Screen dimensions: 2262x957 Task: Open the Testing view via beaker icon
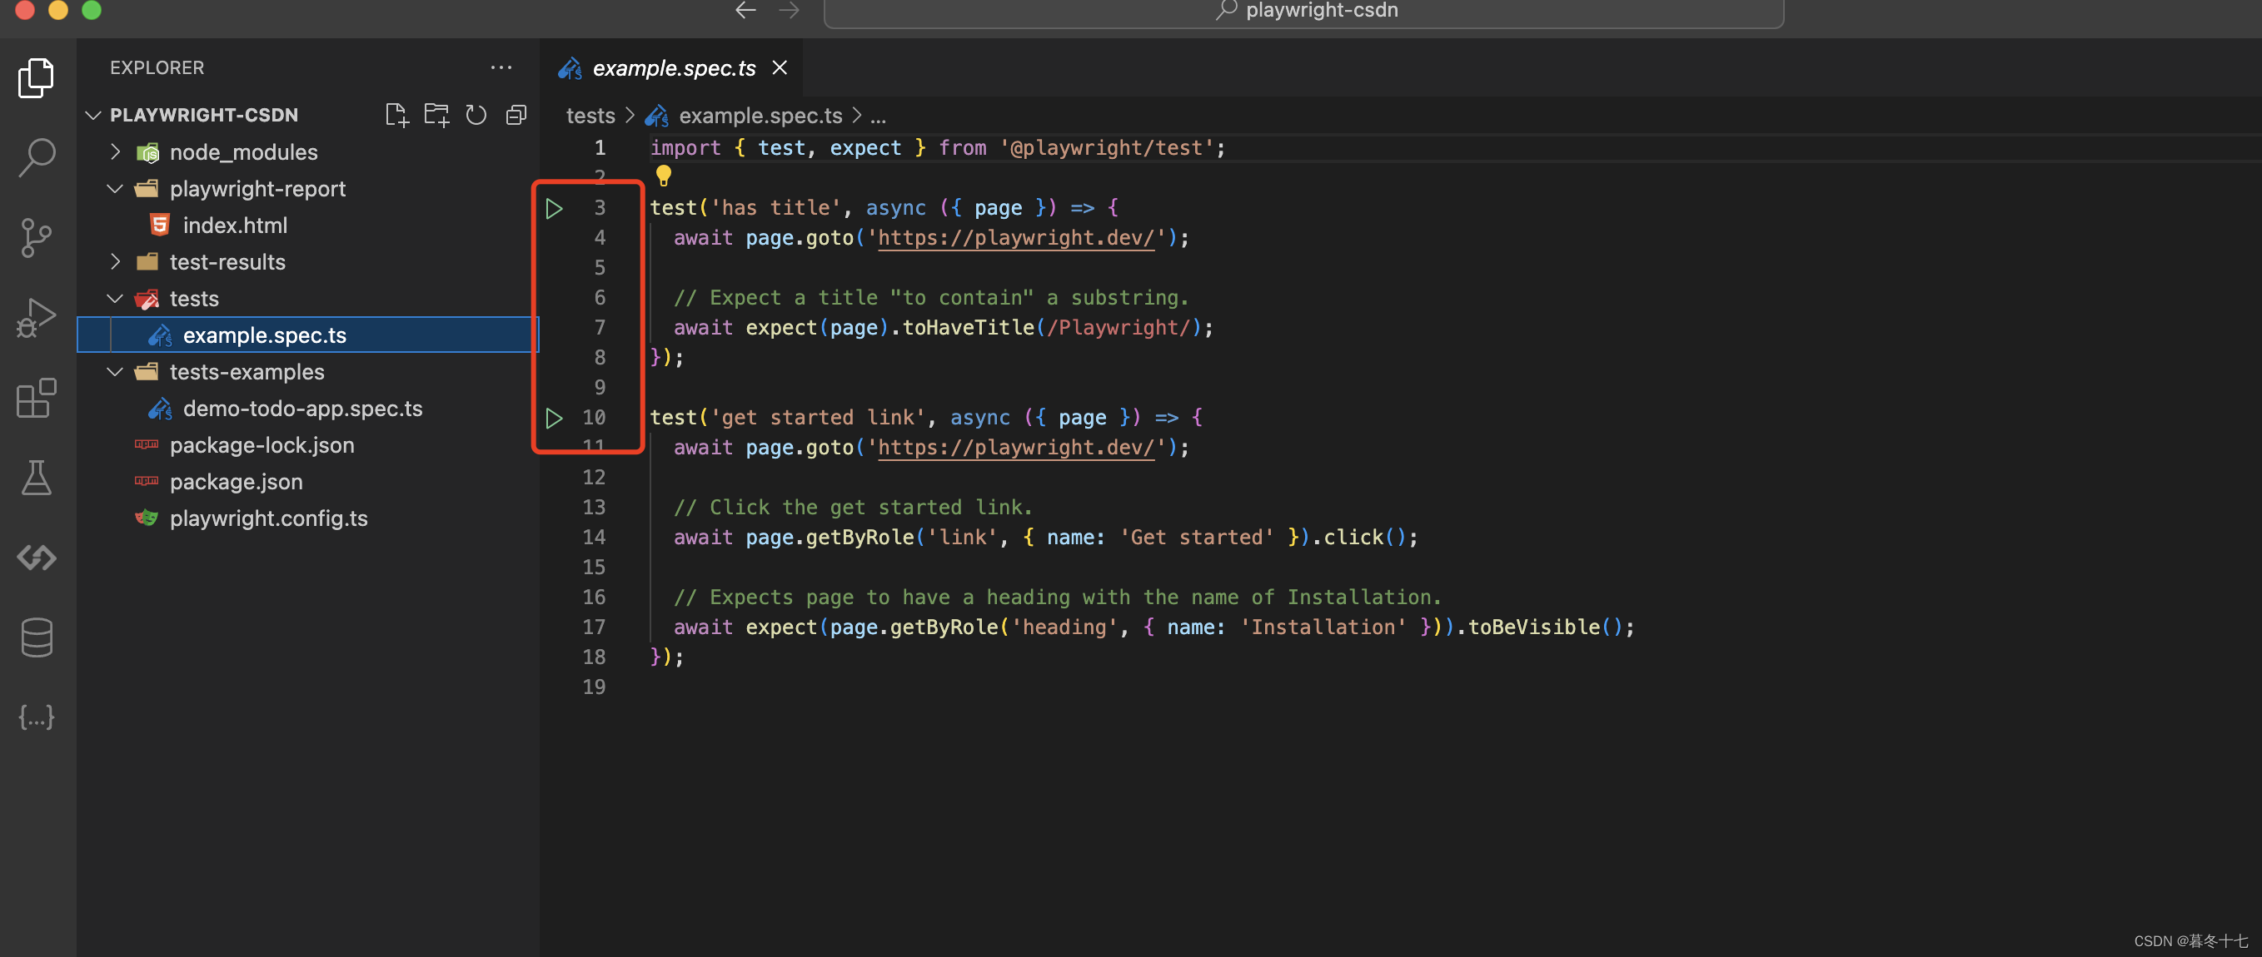36,477
